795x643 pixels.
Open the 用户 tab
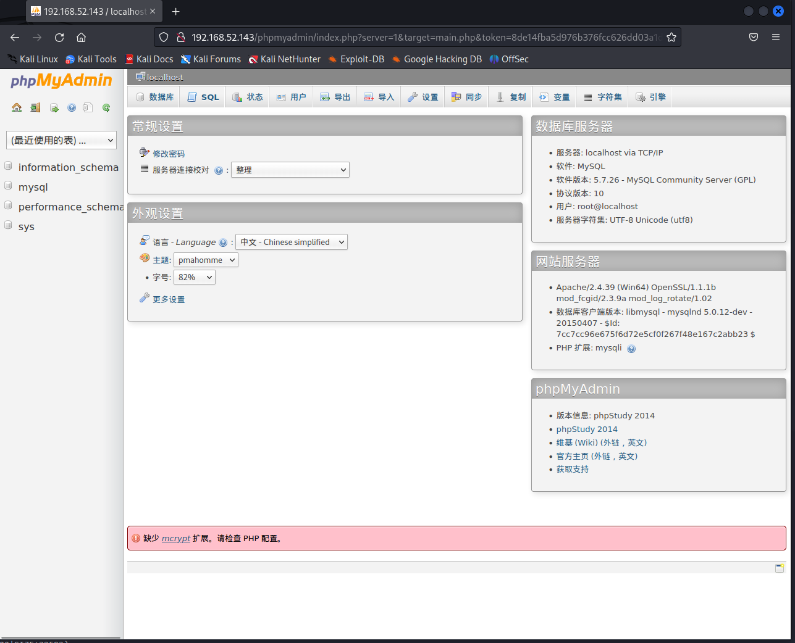[x=291, y=97]
